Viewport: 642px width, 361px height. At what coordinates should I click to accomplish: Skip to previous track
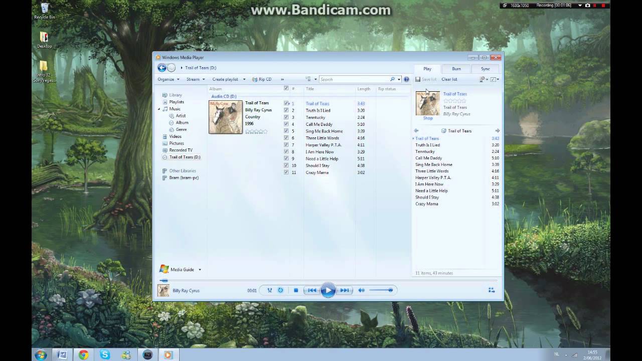(x=312, y=290)
